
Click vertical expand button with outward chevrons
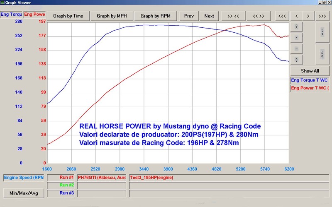tap(322, 54)
